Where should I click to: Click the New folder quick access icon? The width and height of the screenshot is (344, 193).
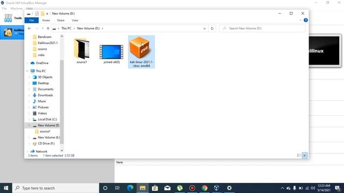42,13
